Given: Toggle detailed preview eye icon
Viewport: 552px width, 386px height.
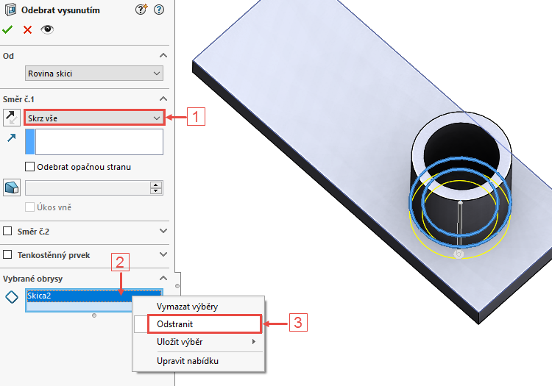Looking at the screenshot, I should click(x=47, y=29).
